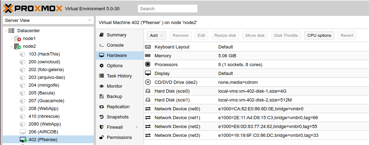Viewport: 369px width, 145px height.
Task: Open the Console tab
Action: 115,45
